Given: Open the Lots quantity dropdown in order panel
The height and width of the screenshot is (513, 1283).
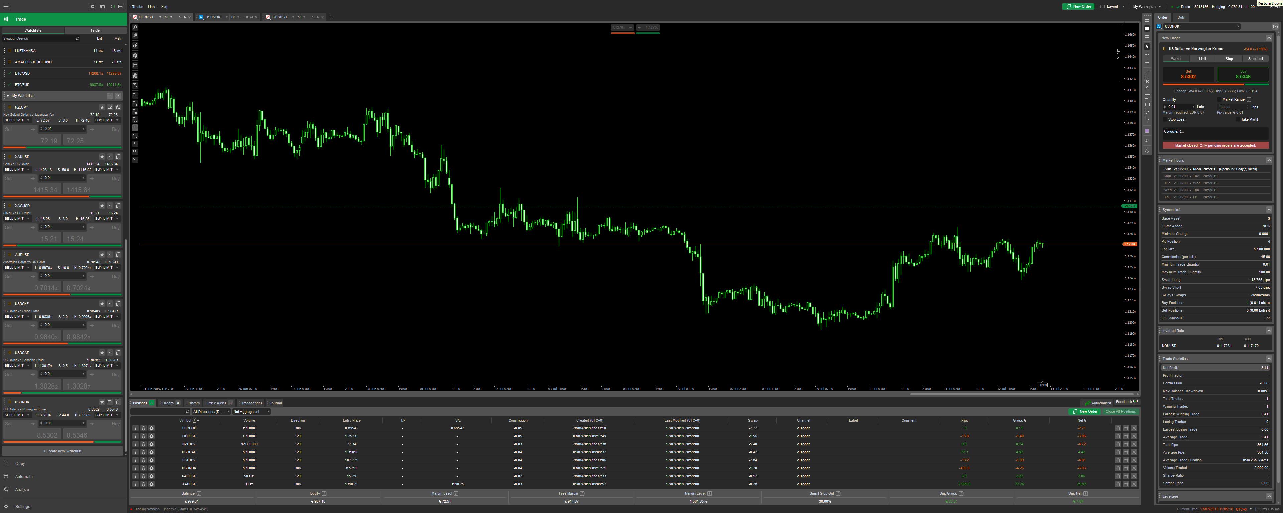Looking at the screenshot, I should [x=1193, y=107].
